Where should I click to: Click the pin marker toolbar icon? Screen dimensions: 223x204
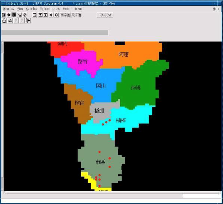[x=51, y=15]
